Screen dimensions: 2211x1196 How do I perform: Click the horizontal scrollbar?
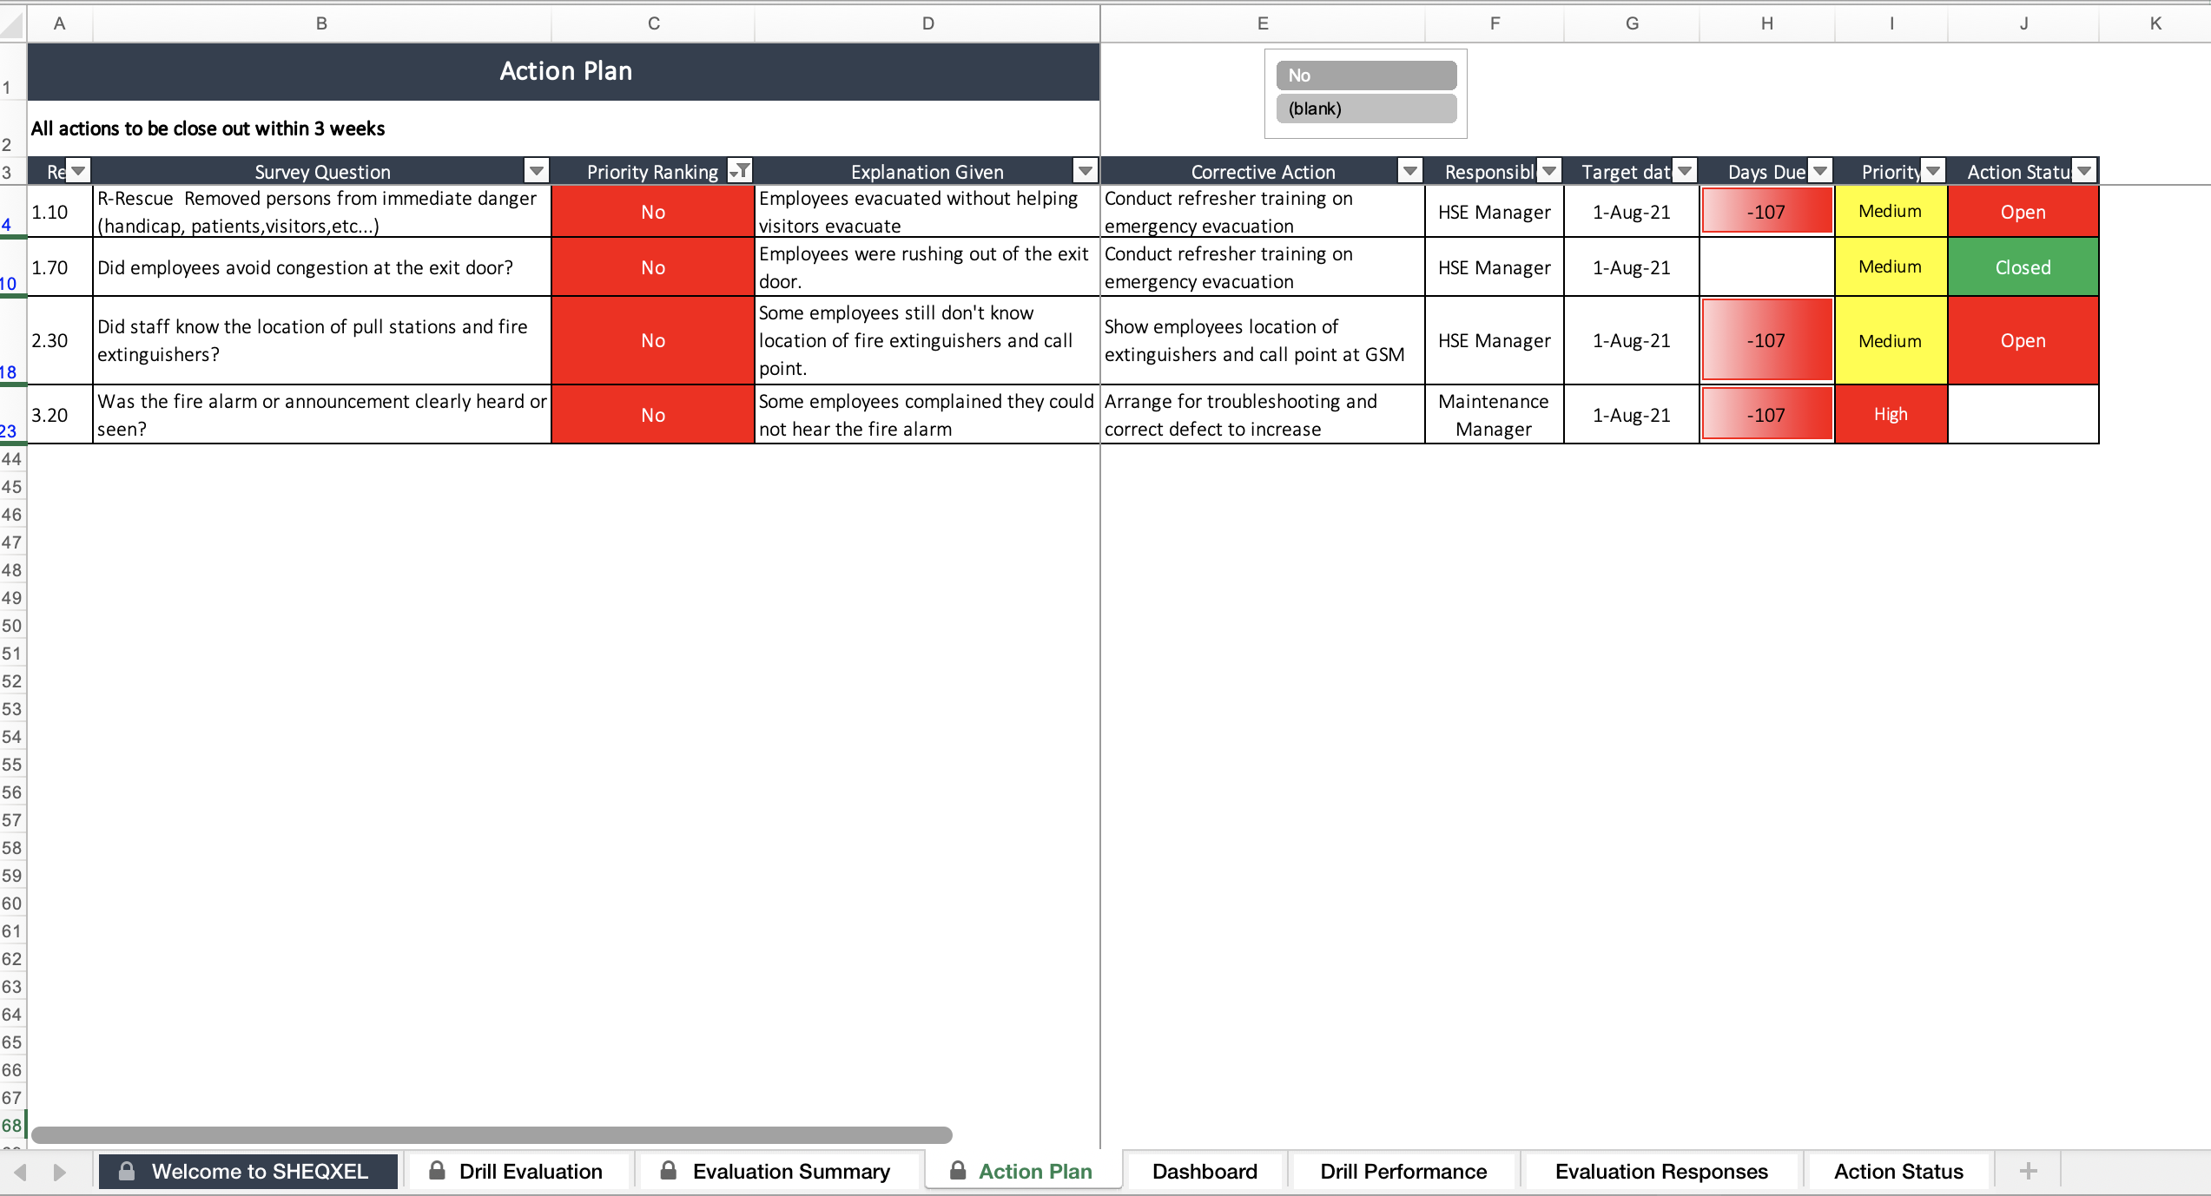tap(492, 1134)
